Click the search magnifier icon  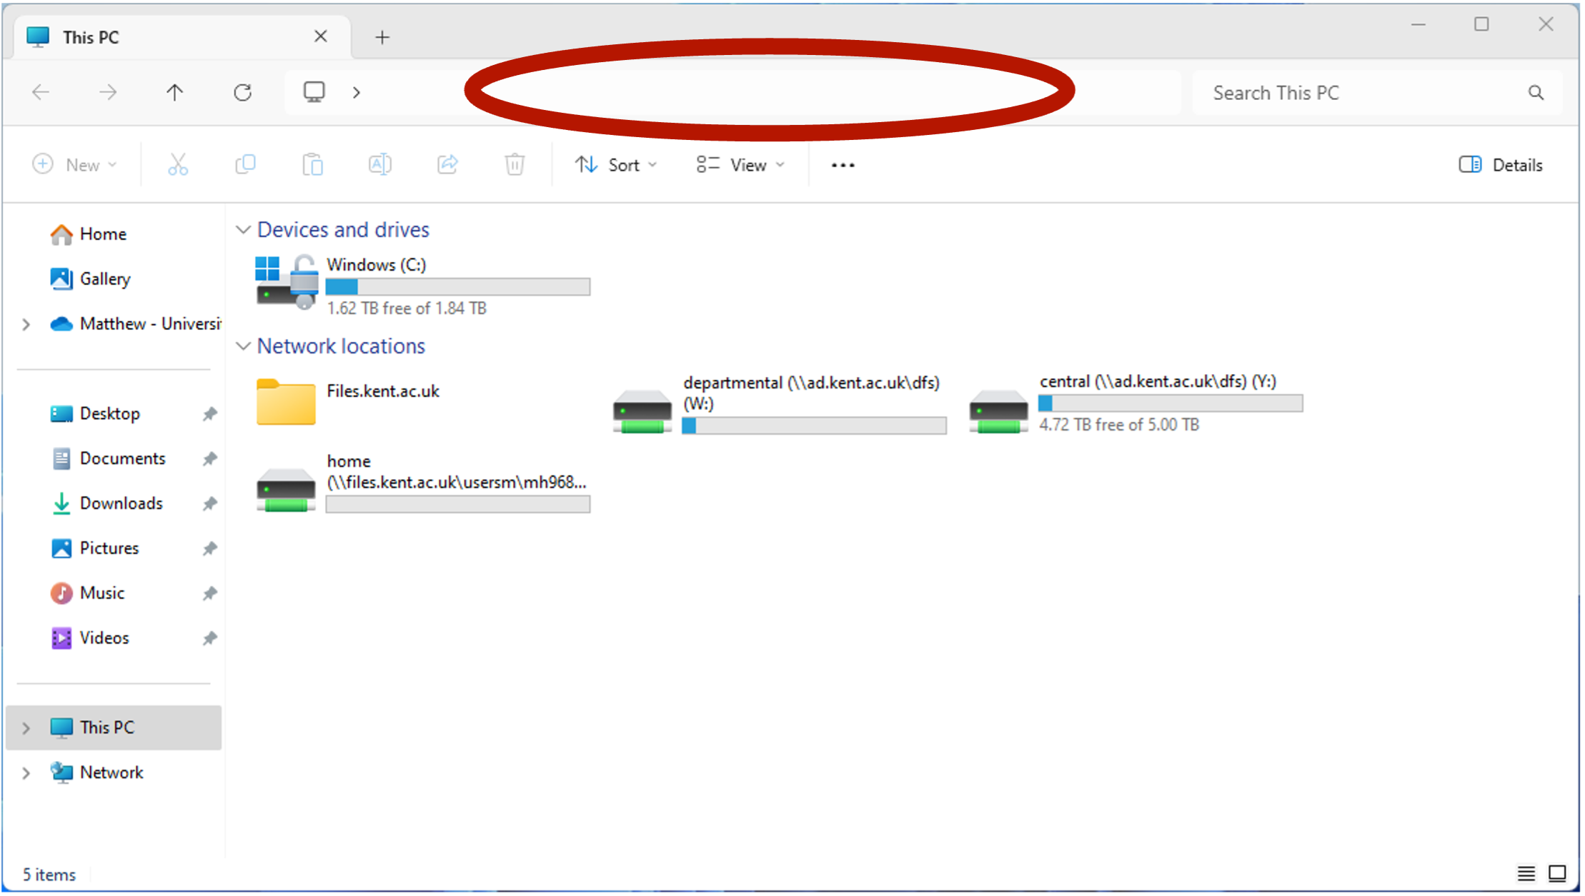point(1536,93)
